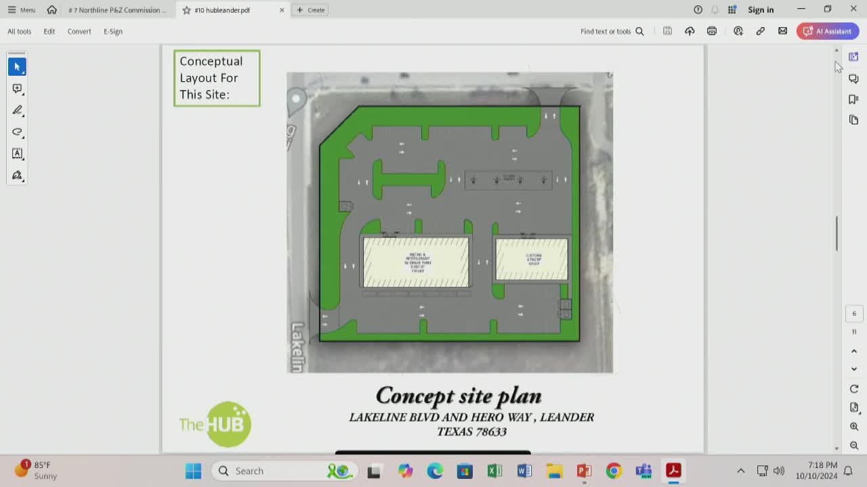This screenshot has height=487, width=867.
Task: Open Copilot icon in taskbar
Action: (405, 471)
